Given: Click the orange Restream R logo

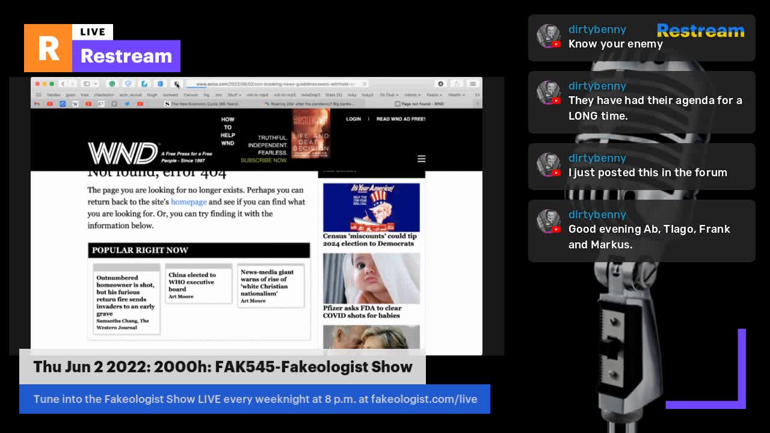Looking at the screenshot, I should (48, 48).
